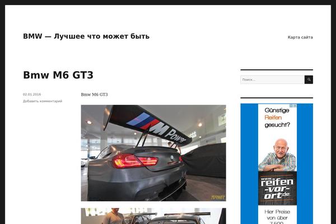The width and height of the screenshot is (336, 224).
Task: Open the second partially shown car photo
Action: [x=153, y=216]
